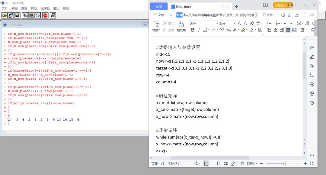326x175 pixels.
Task: Open the WPS 文件 menu
Action: pyautogui.click(x=159, y=15)
